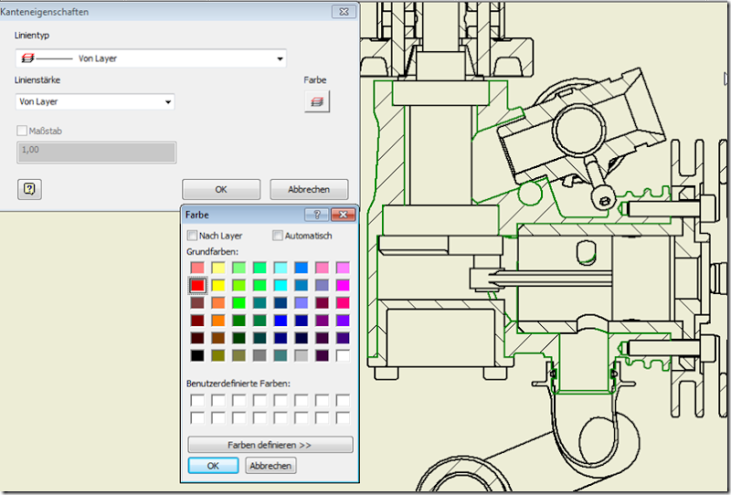The height and width of the screenshot is (495, 731).
Task: Close the Farbe color dialog
Action: coord(344,215)
